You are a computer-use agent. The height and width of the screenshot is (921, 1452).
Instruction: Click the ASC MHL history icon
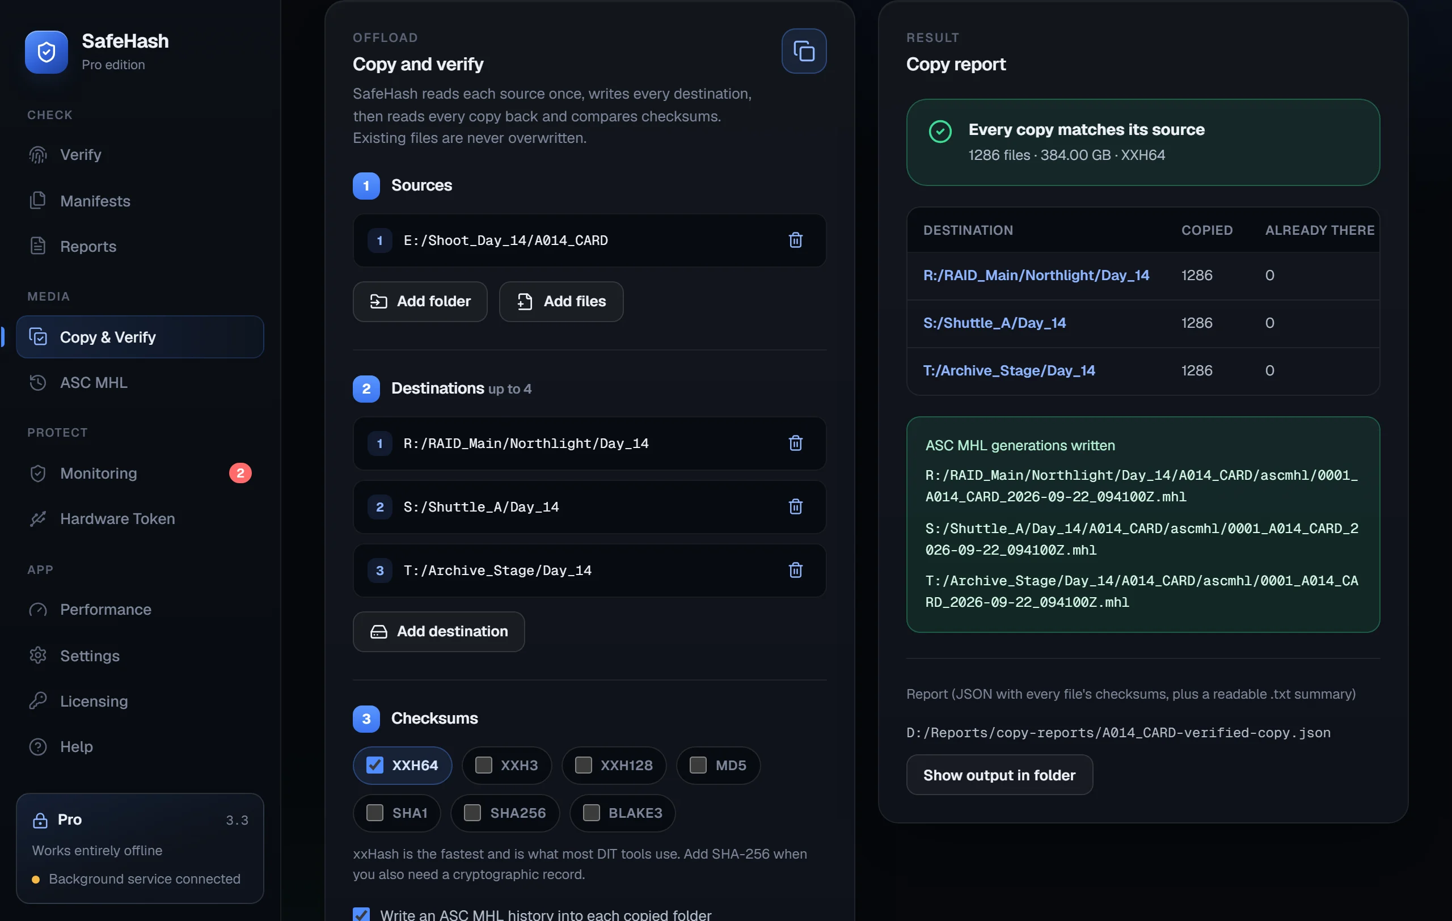38,383
